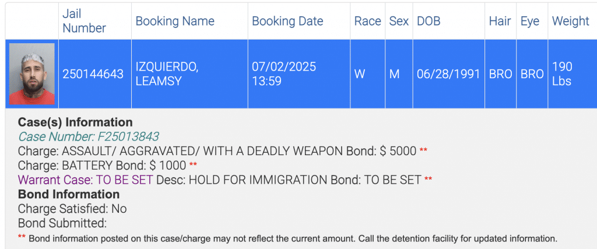Click the date of birth 06/28/1991 cell

[x=448, y=74]
